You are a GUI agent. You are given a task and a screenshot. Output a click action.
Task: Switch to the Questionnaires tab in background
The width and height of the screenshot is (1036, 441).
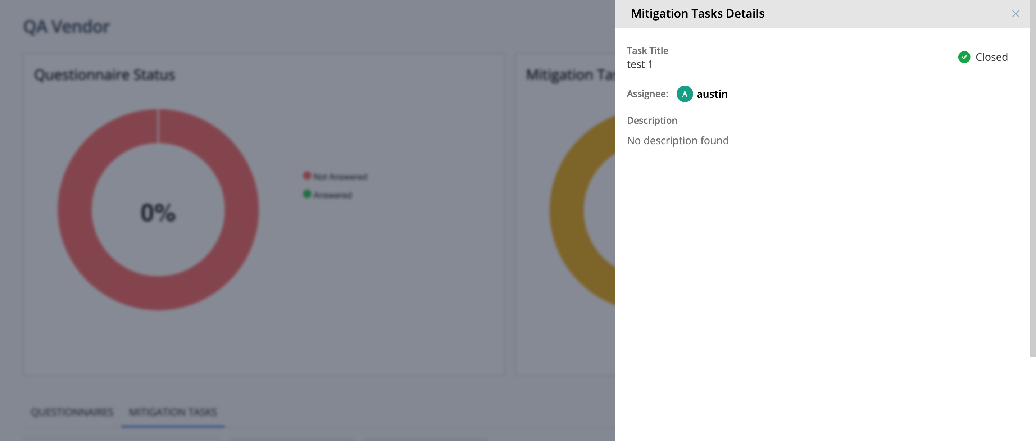coord(72,412)
